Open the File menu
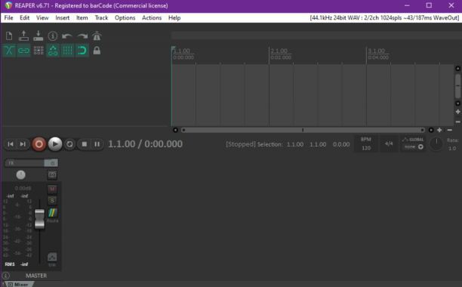Screen dimensions: 462x287 (8, 17)
